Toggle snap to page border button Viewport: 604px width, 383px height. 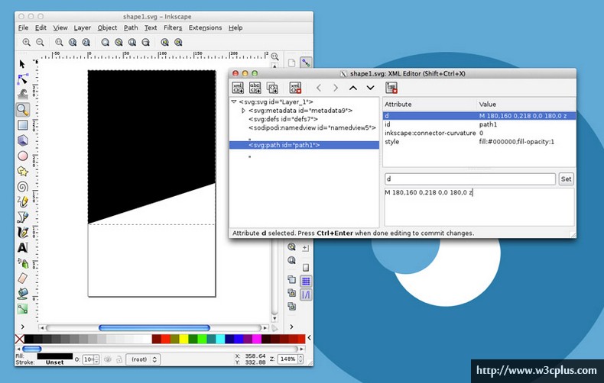(306, 268)
